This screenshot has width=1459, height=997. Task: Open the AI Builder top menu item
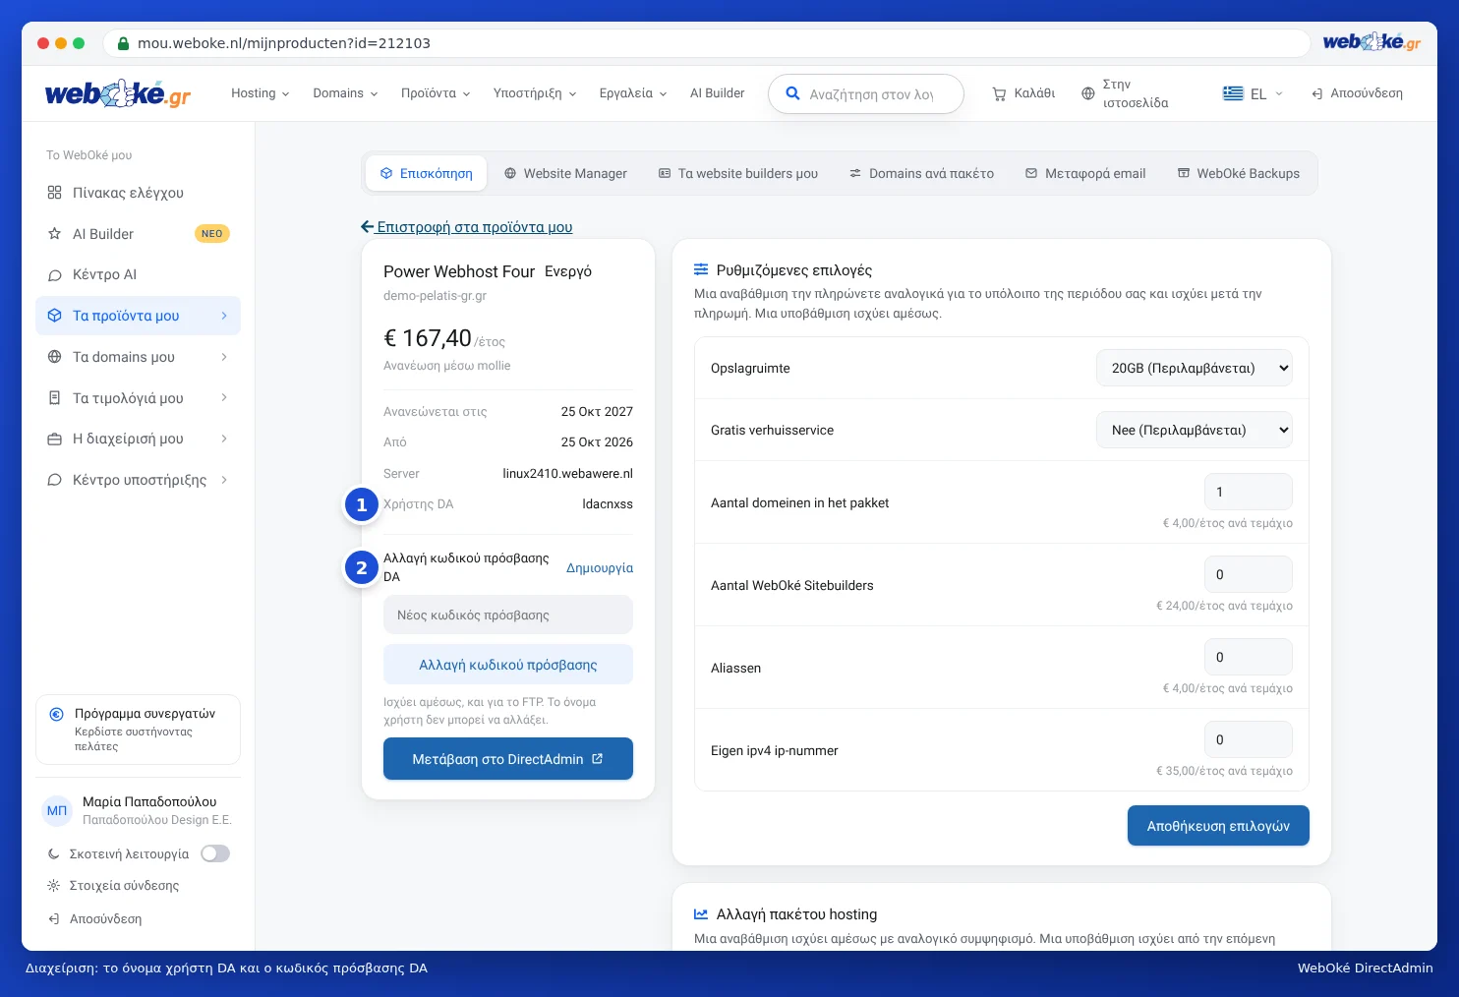point(718,93)
